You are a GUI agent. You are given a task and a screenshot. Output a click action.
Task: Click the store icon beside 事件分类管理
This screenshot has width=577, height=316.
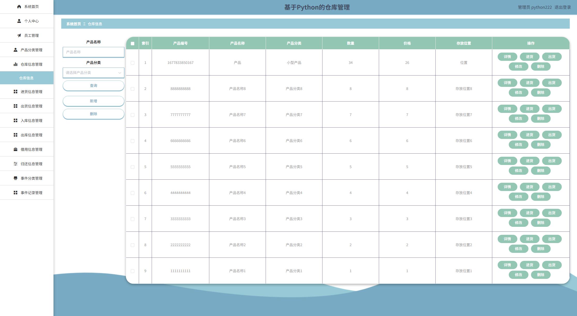coord(16,178)
